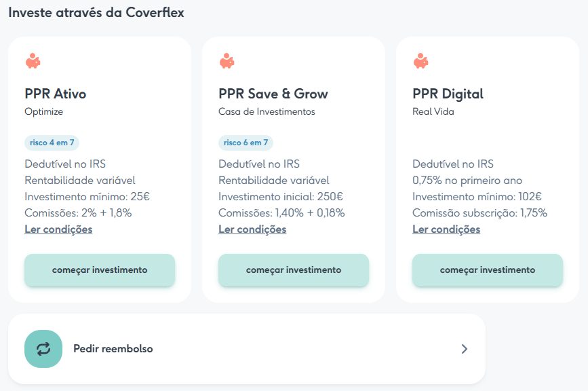Image resolution: width=588 pixels, height=391 pixels.
Task: Click the Optimize provider name
Action: tap(43, 112)
